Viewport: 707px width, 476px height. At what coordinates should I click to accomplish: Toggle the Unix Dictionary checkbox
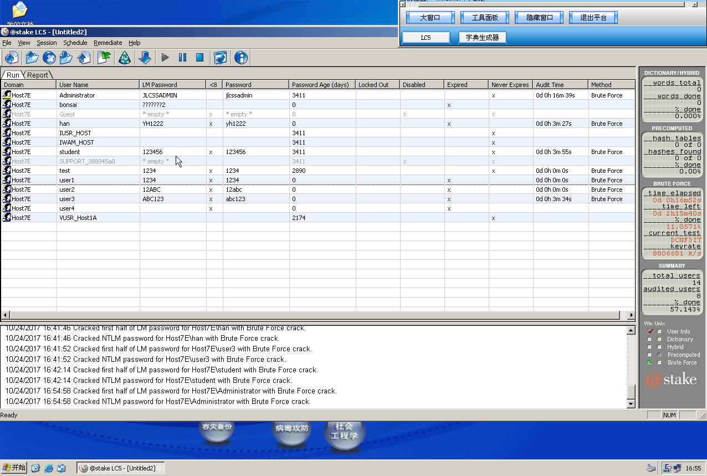pyautogui.click(x=659, y=339)
